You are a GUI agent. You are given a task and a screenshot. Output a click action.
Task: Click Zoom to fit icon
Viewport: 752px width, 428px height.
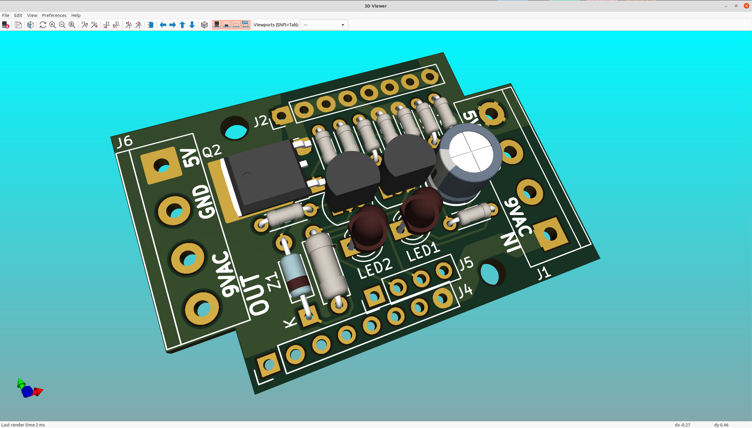tap(72, 25)
